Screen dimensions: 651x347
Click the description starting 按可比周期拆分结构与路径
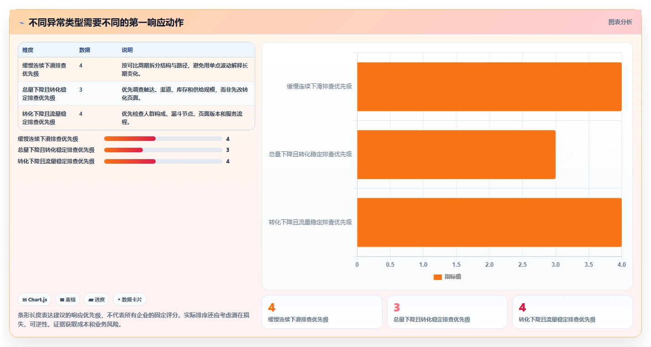pyautogui.click(x=185, y=69)
